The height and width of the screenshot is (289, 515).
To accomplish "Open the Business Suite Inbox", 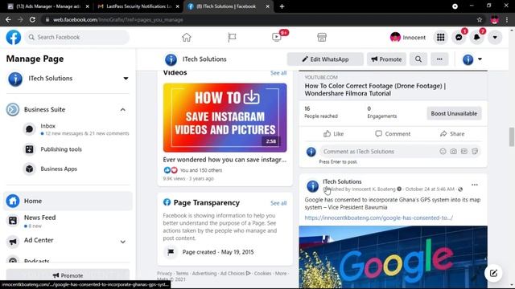I will click(x=77, y=129).
